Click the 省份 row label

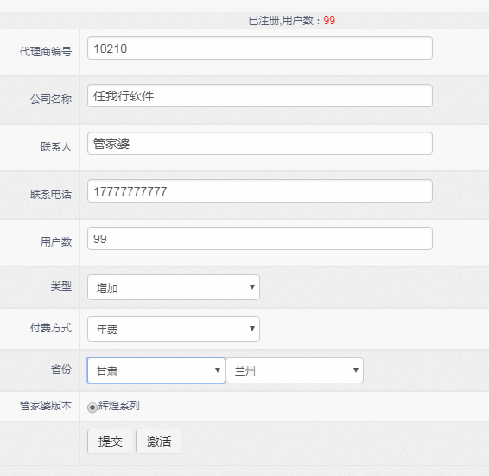[61, 370]
